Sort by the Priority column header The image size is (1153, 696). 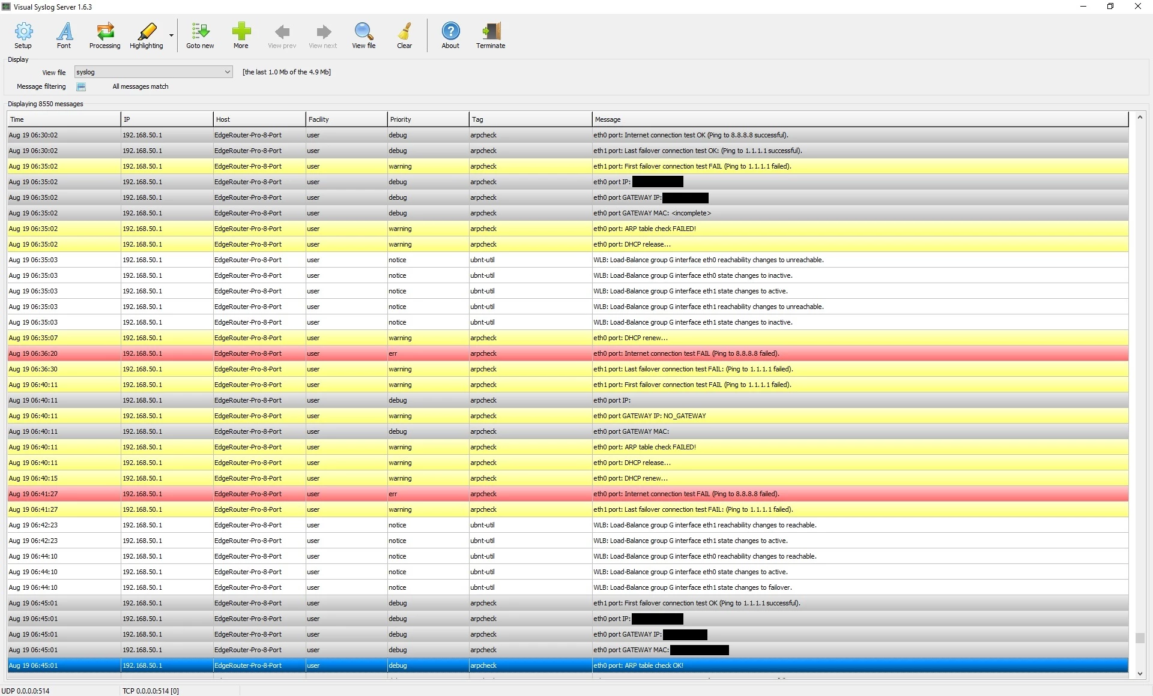coord(428,119)
